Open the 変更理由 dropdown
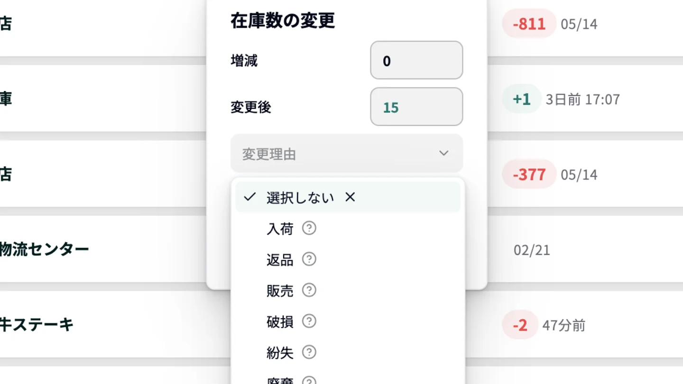The image size is (683, 384). (x=346, y=154)
